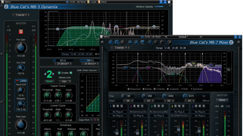Click the question-mark help icon in MB-7 Mixer
This screenshot has width=243, height=136.
[236, 37]
